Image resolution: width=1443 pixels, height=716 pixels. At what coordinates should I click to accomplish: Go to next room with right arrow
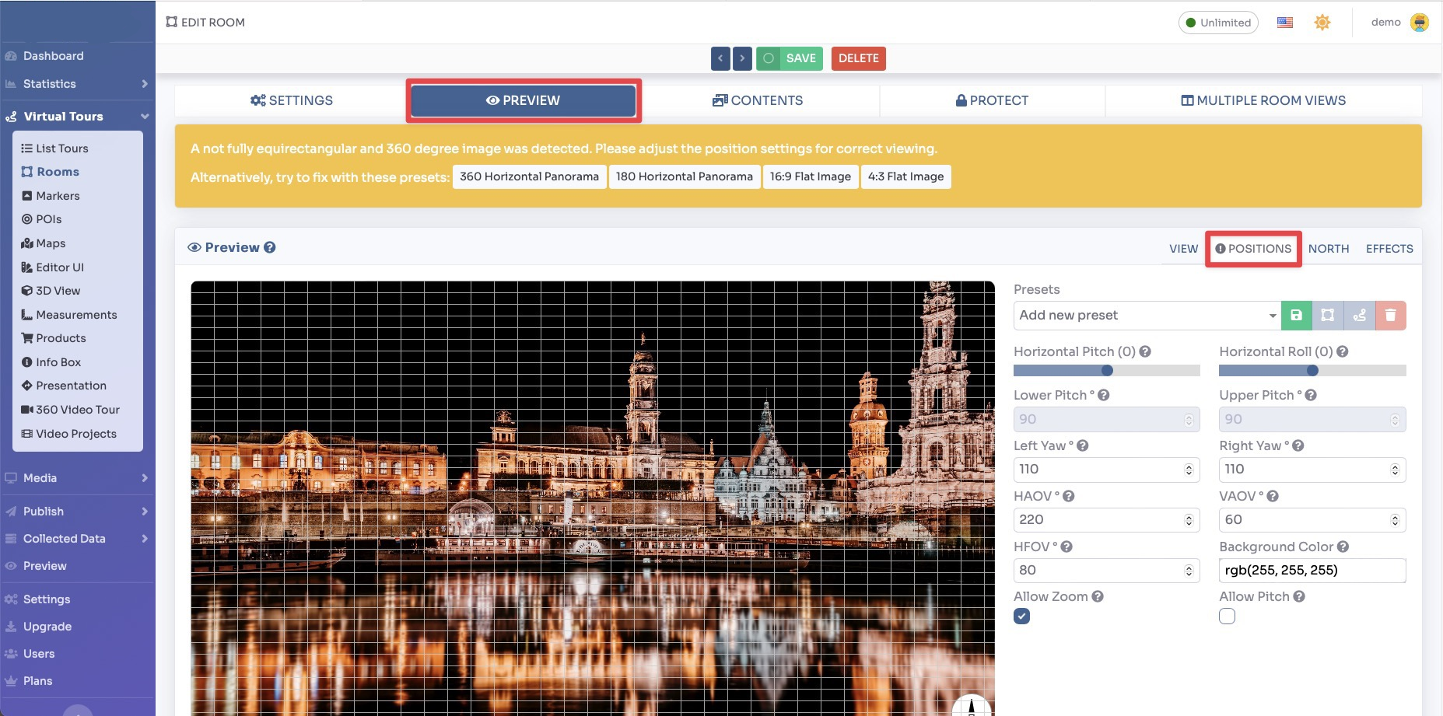tap(742, 58)
